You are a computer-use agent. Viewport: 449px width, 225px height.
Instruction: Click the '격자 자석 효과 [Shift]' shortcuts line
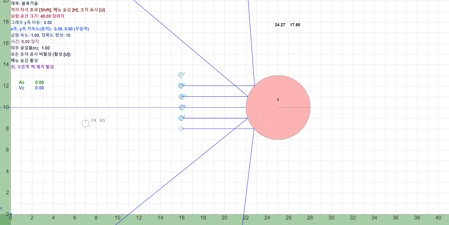tap(58, 10)
